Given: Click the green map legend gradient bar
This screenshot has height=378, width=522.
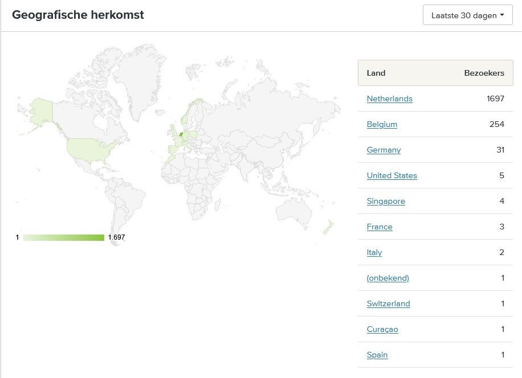Looking at the screenshot, I should point(63,237).
